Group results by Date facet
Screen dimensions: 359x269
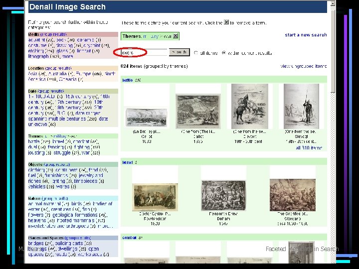(x=51, y=91)
